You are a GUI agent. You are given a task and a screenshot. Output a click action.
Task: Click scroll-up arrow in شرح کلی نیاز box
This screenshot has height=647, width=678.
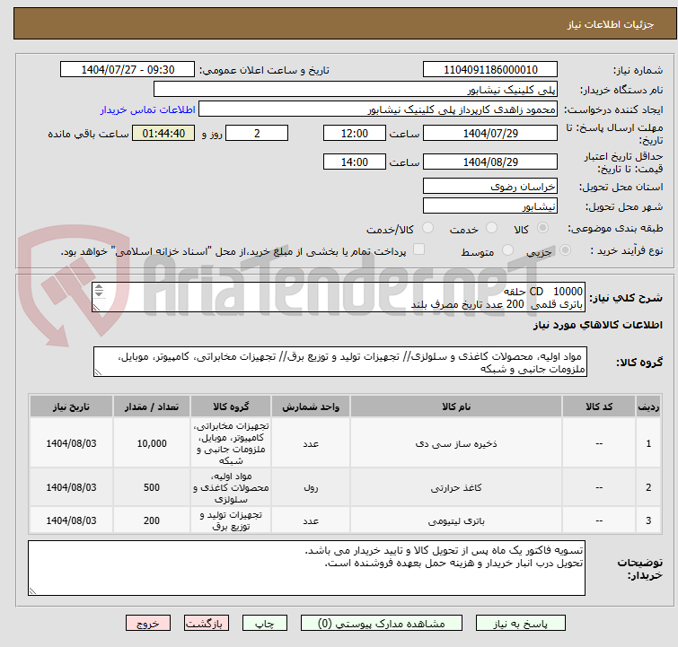tap(99, 287)
